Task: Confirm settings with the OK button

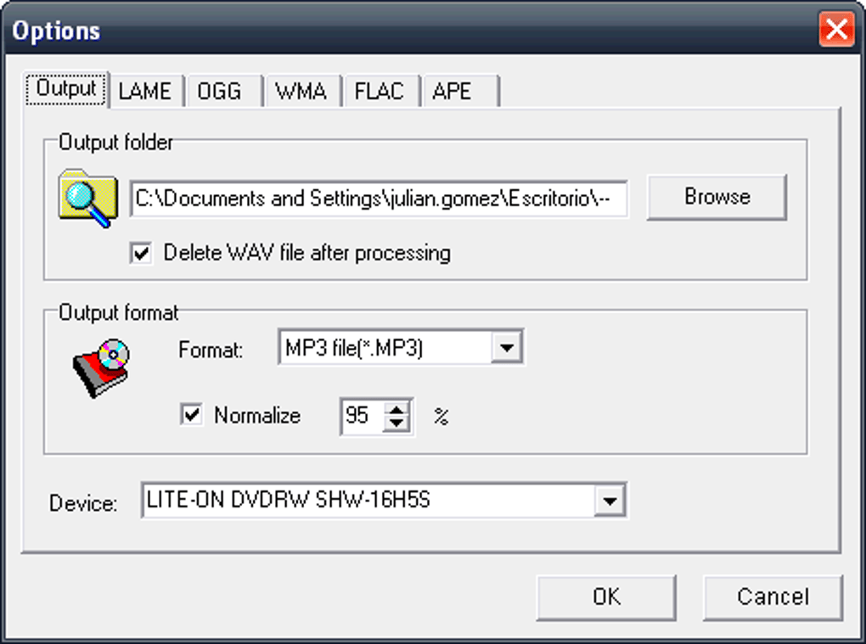Action: click(x=606, y=596)
